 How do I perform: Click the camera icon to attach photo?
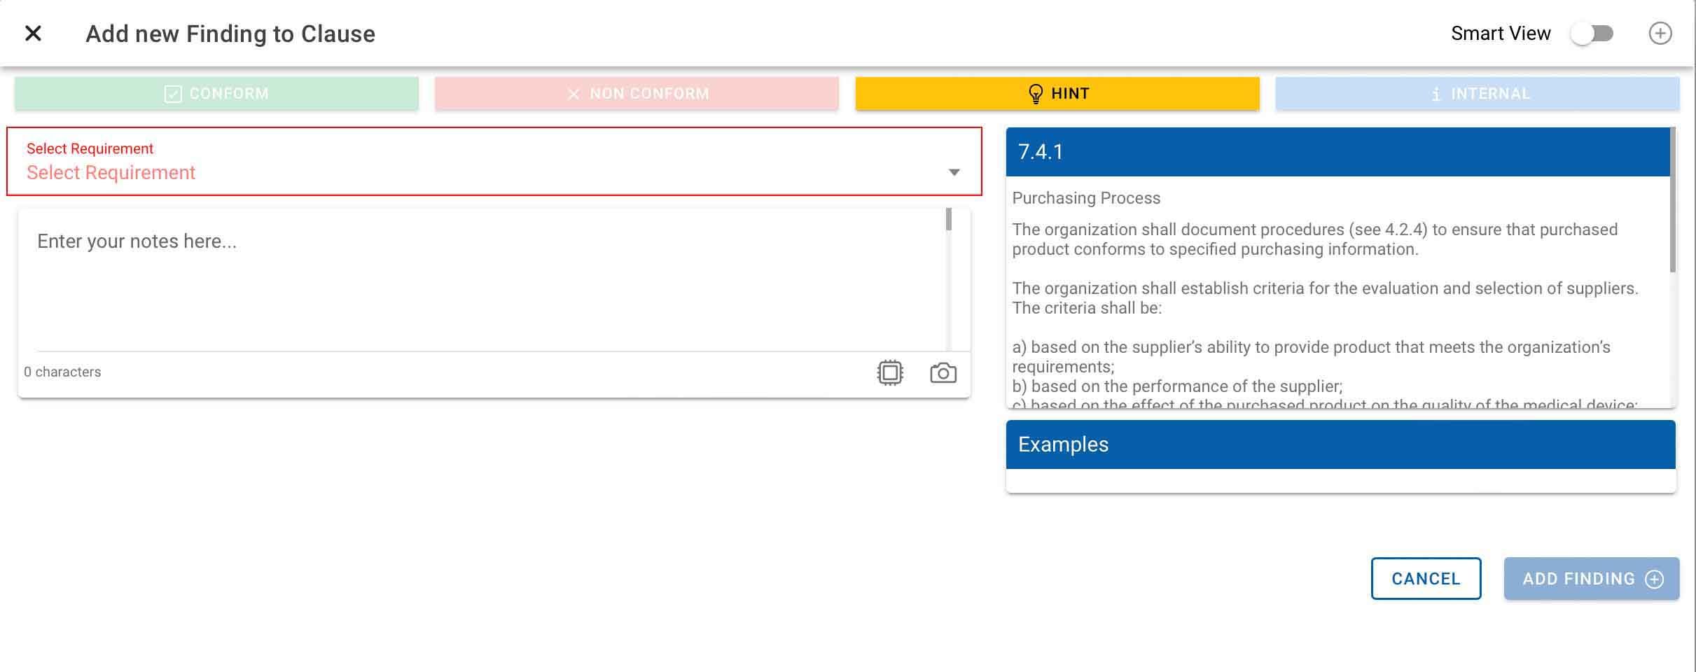pos(943,372)
